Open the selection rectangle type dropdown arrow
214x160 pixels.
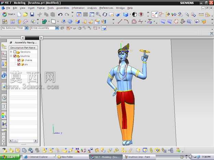(x=99, y=28)
